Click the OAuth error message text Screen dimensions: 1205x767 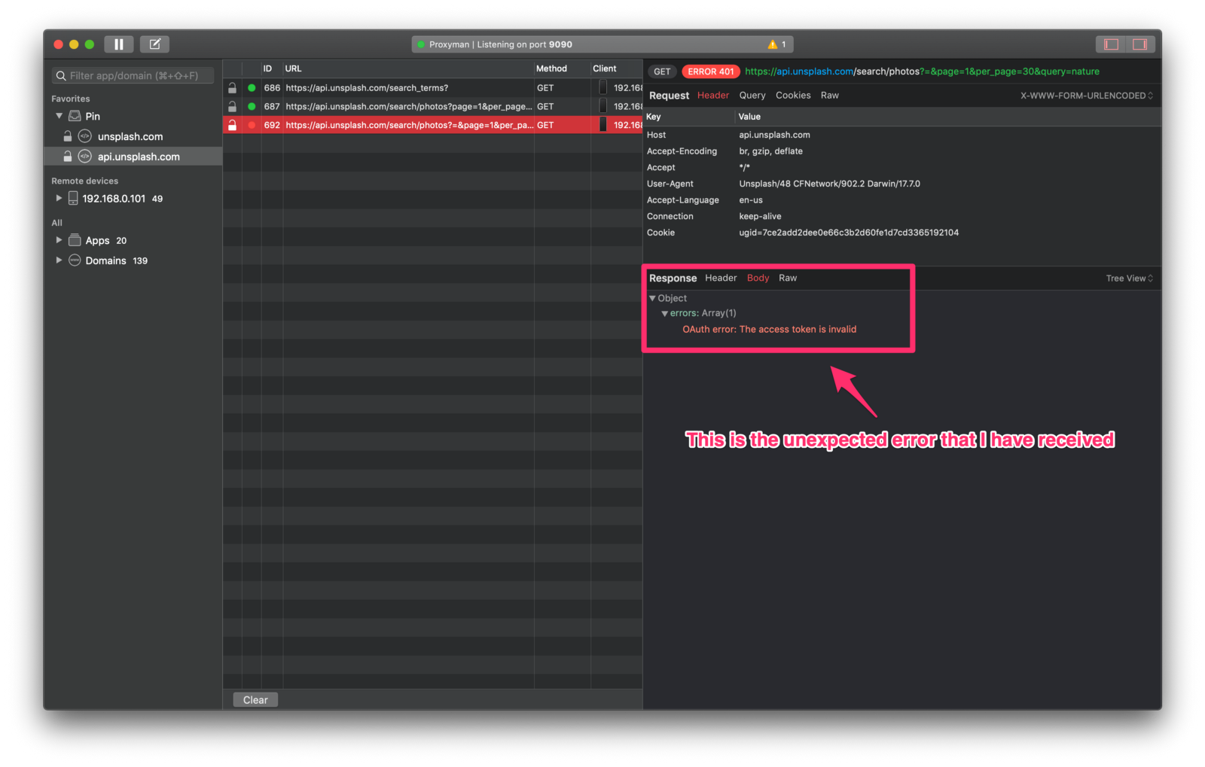pos(769,330)
